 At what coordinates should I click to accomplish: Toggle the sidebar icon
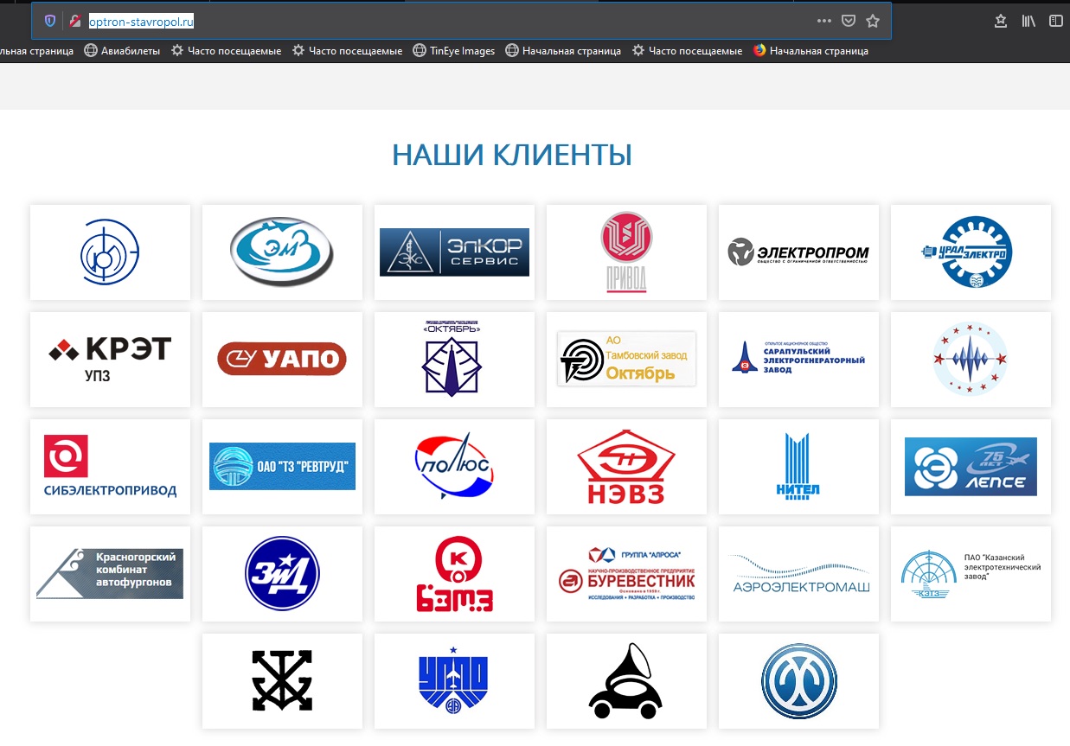1055,21
